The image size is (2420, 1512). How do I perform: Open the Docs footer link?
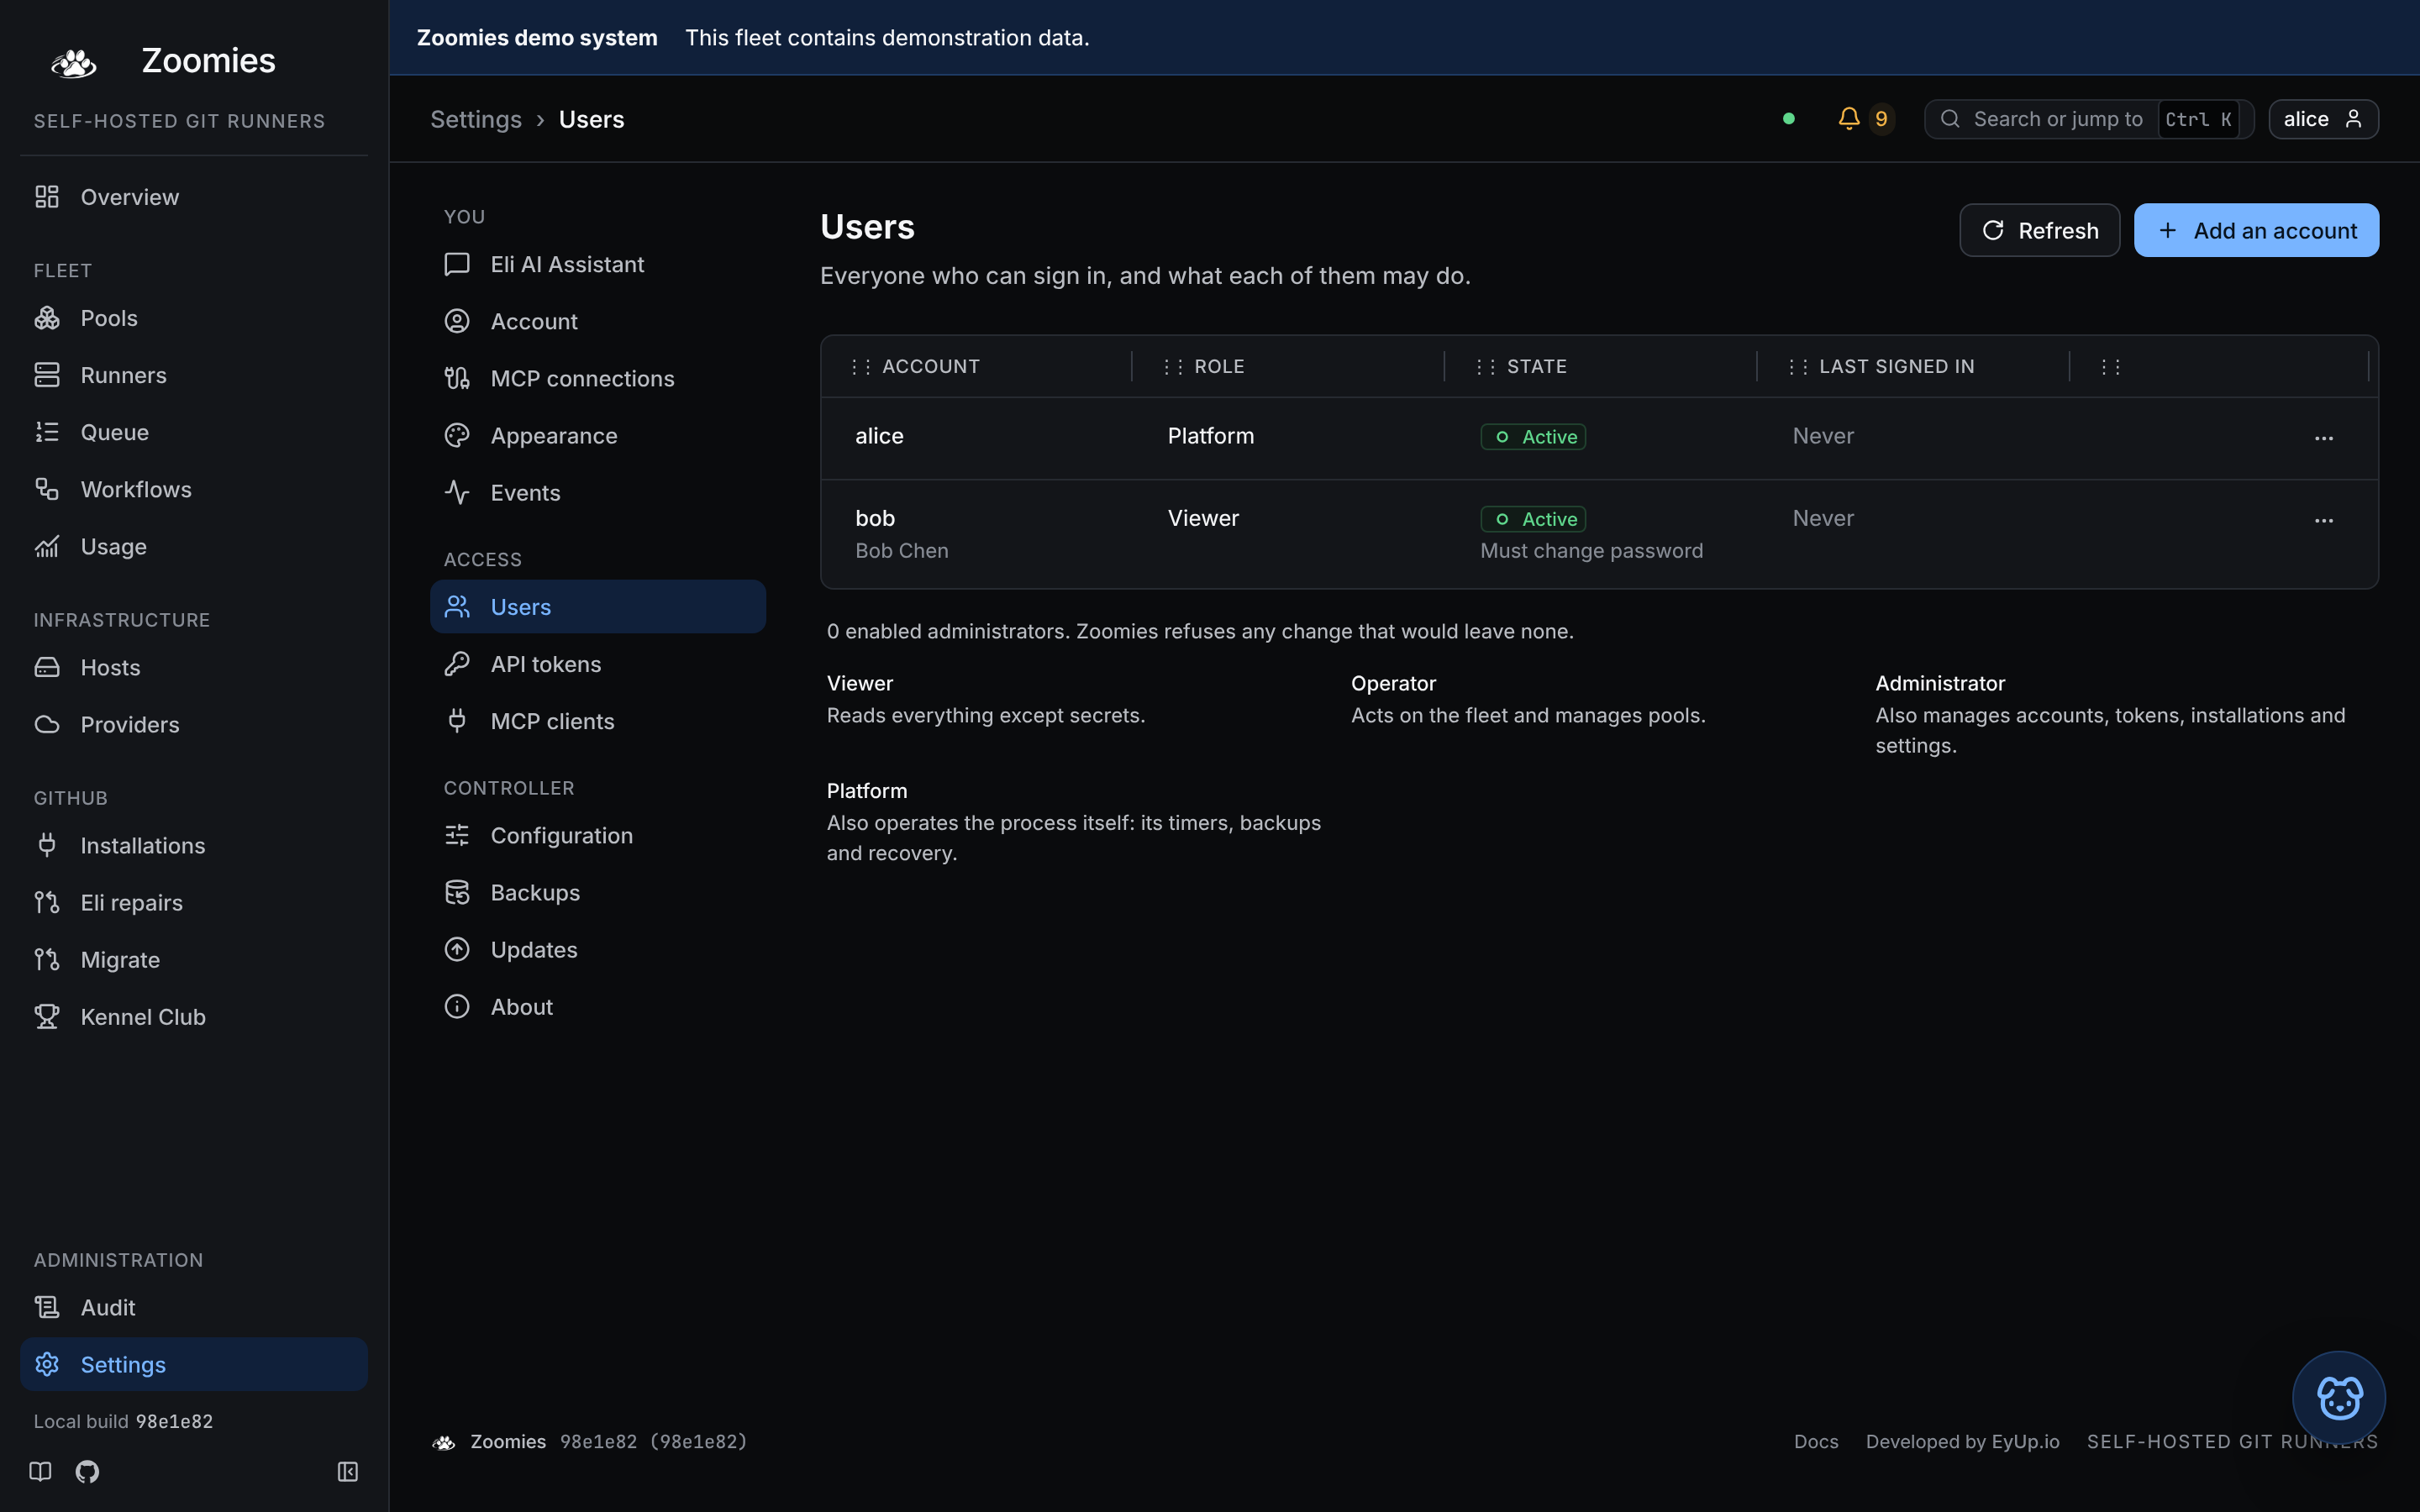coord(1816,1441)
